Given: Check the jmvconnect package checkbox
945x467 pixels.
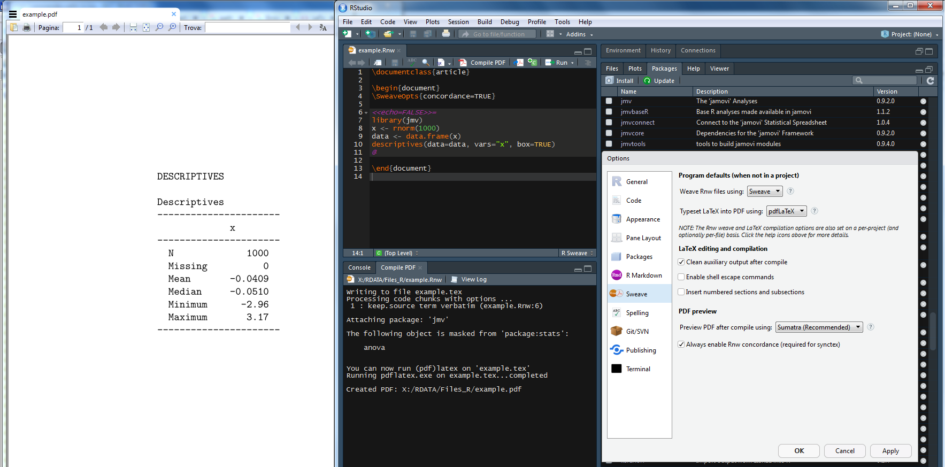Looking at the screenshot, I should 609,123.
